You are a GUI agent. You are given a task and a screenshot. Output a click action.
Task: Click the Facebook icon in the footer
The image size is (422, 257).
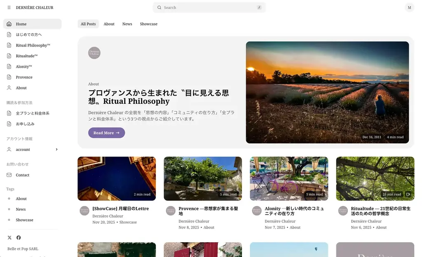[18, 237]
